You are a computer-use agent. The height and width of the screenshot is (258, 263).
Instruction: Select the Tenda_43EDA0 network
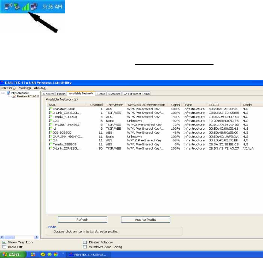(151, 117)
